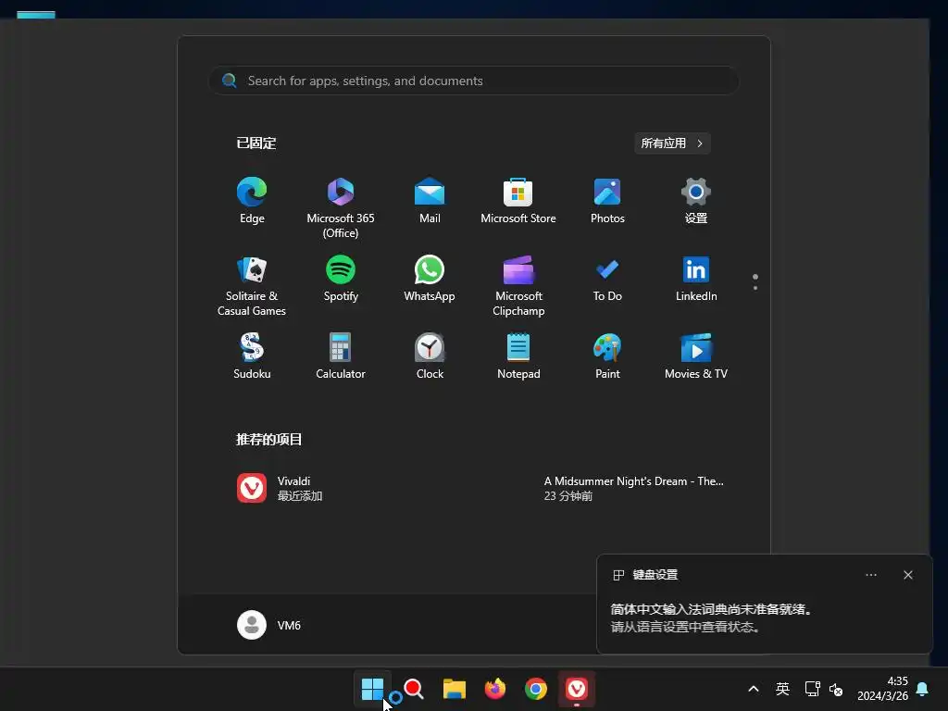The image size is (948, 711).
Task: Open VM6 user account menu
Action: 269,625
